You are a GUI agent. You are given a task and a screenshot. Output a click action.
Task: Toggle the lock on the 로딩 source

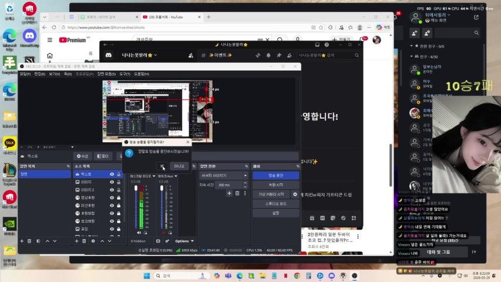point(119,229)
